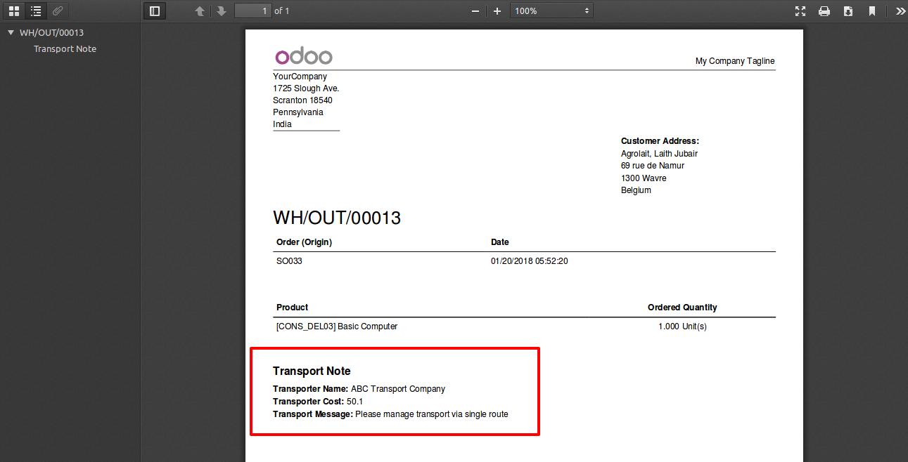Click Belgium in customer address

pyautogui.click(x=636, y=190)
